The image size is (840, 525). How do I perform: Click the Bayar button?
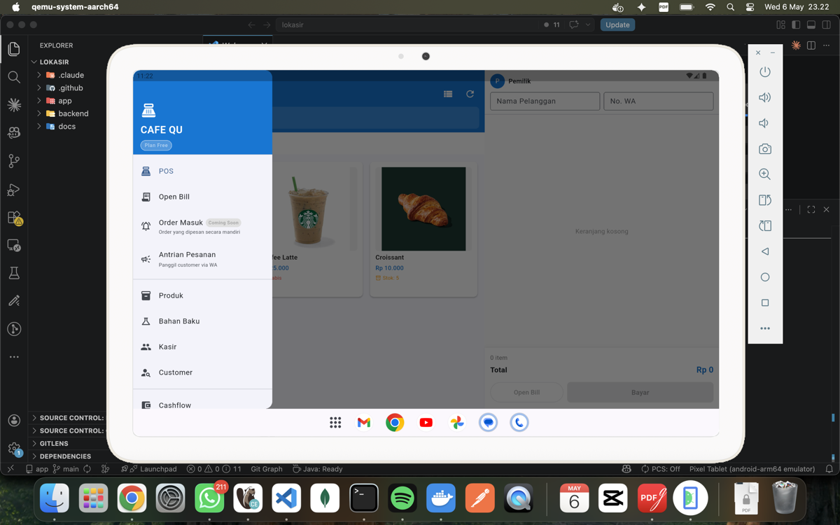[640, 392]
